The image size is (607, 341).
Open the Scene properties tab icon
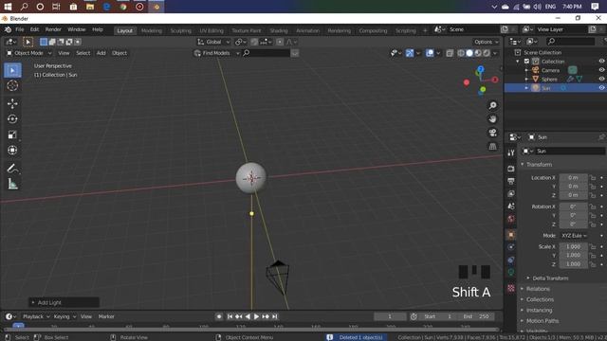(x=511, y=206)
